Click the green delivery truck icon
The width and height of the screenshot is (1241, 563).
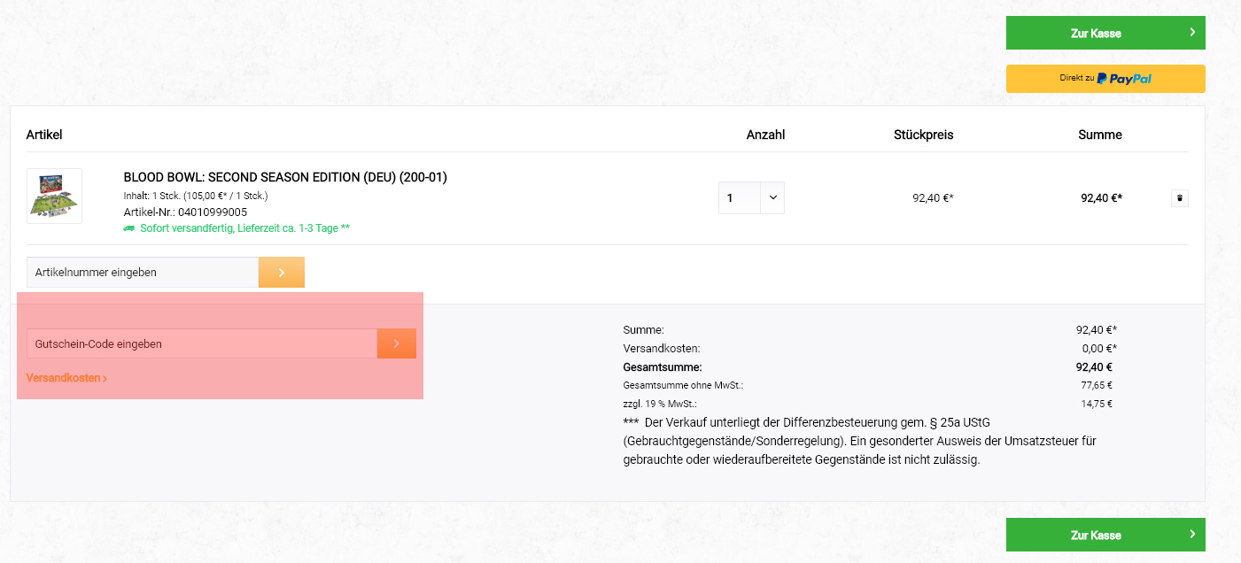point(129,228)
